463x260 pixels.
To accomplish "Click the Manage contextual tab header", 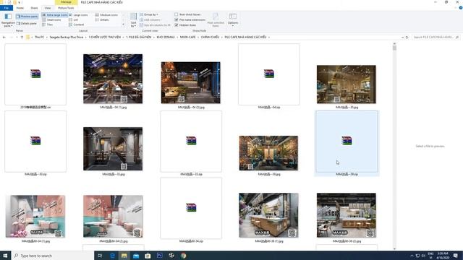I will (x=66, y=2).
